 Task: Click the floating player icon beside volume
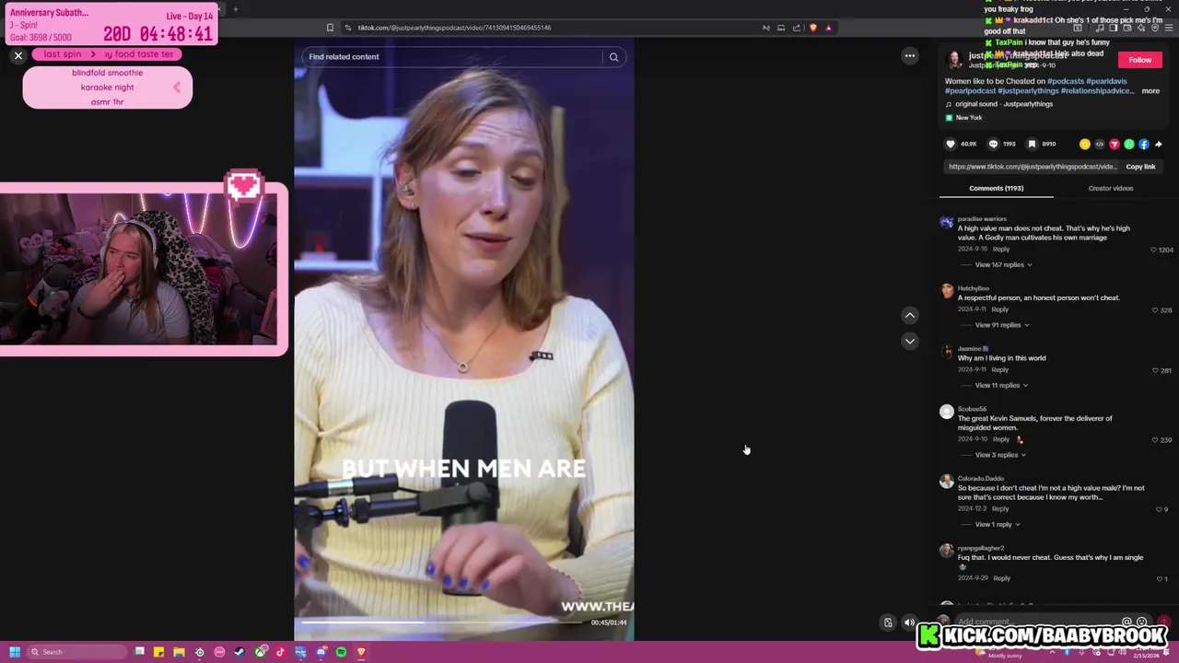pos(888,623)
